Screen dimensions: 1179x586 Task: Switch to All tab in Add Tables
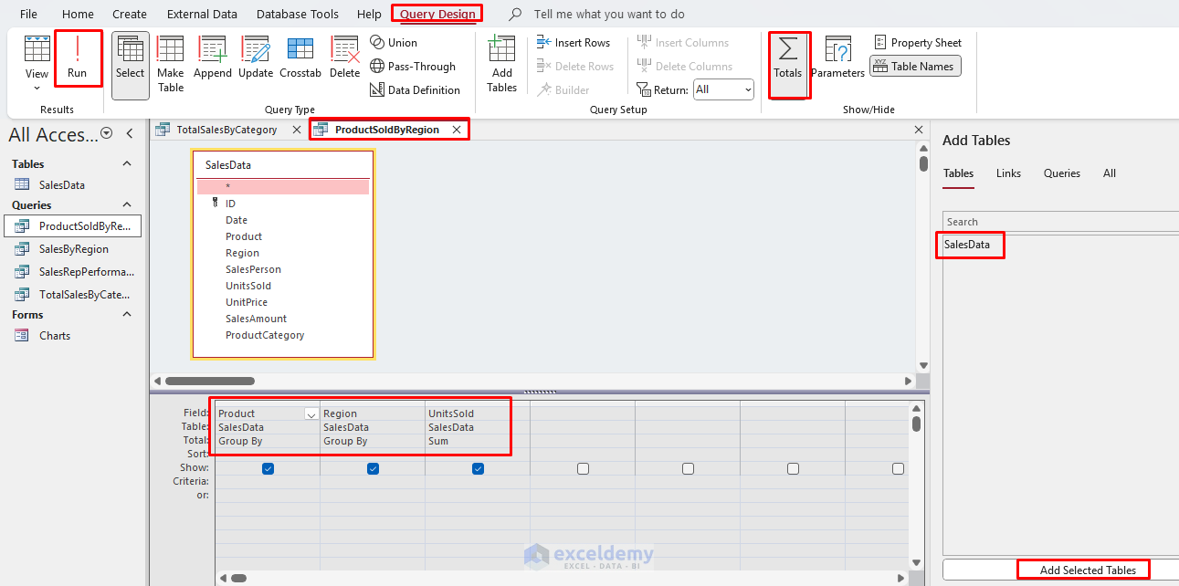(1110, 173)
